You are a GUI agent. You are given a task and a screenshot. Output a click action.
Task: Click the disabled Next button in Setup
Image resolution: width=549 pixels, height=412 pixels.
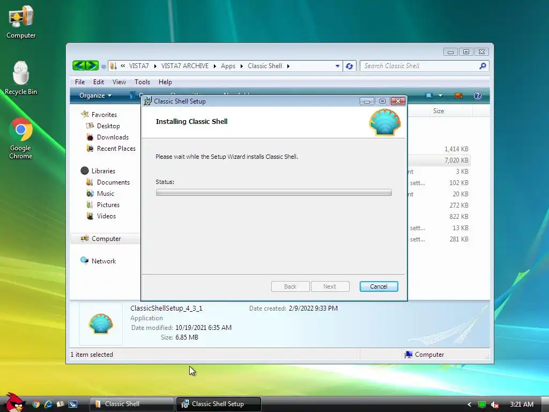tap(330, 286)
